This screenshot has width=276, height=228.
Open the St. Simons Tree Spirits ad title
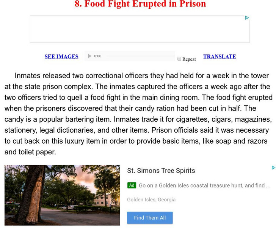coord(161,171)
